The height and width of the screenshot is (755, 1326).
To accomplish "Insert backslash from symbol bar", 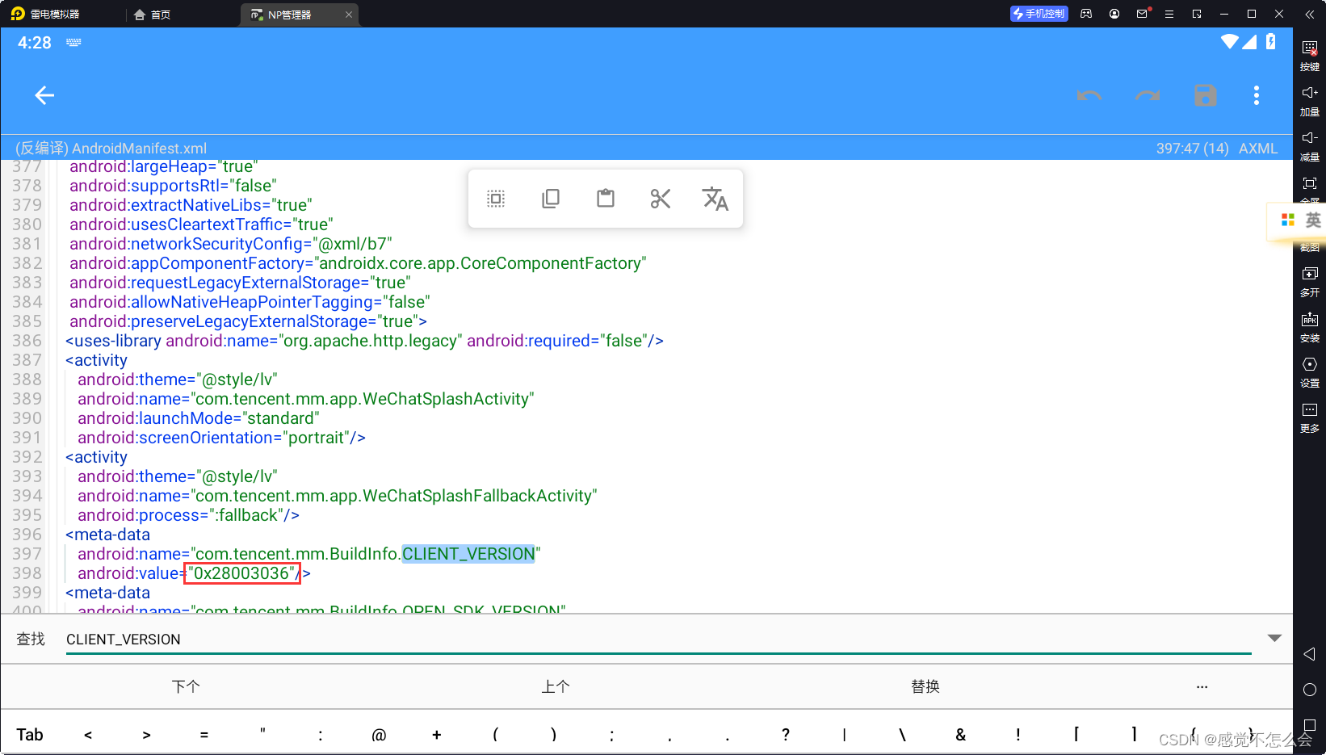I will coord(902,735).
